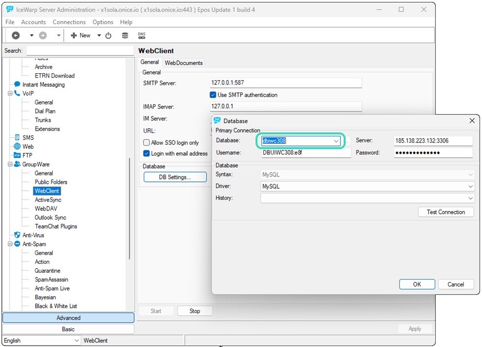The image size is (482, 347).
Task: Click the GroupWare people icon
Action: tap(17, 164)
